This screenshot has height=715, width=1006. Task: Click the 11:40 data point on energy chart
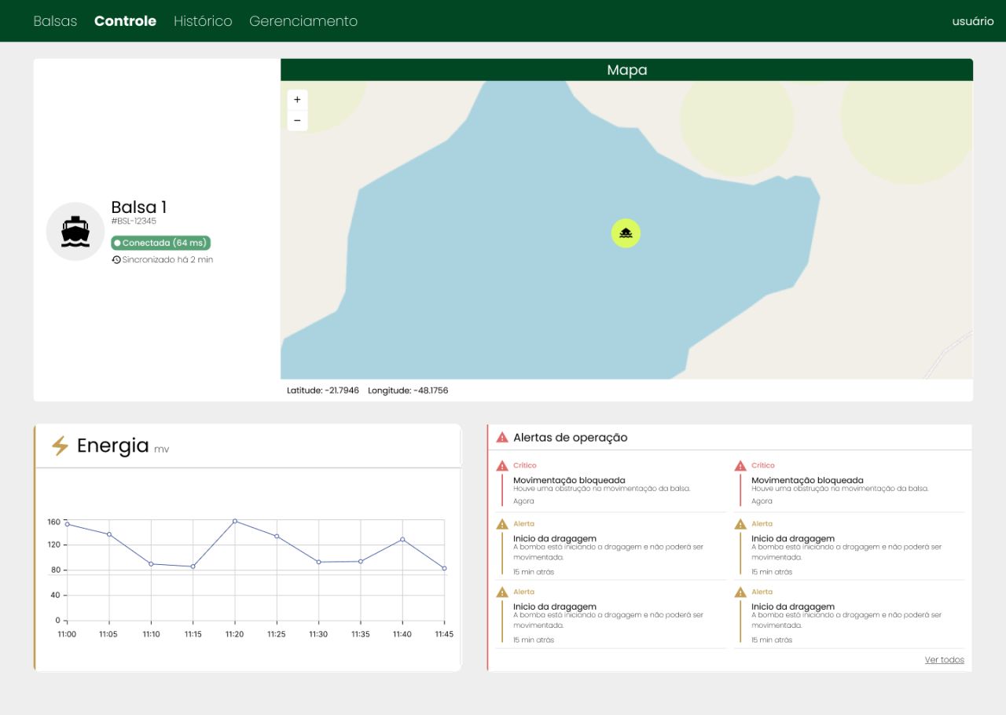point(402,539)
